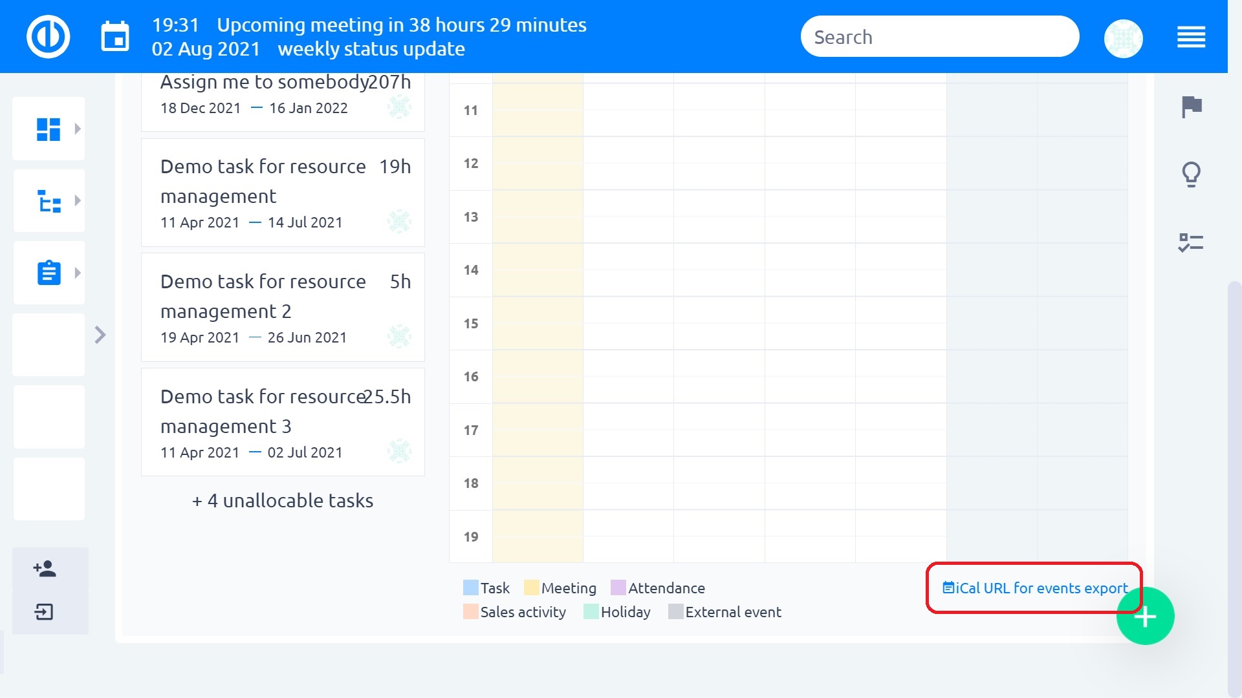Screen dimensions: 1242x698
Task: Open the checklist icon panel
Action: [x=1190, y=242]
